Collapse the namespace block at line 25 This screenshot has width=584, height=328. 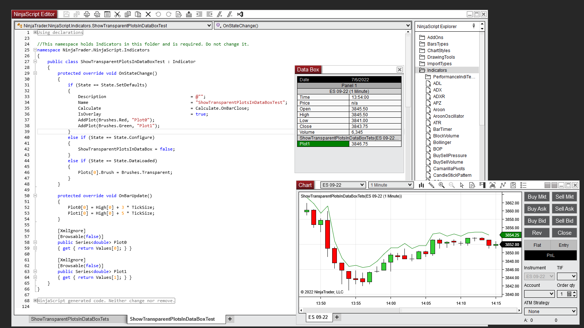(x=35, y=50)
